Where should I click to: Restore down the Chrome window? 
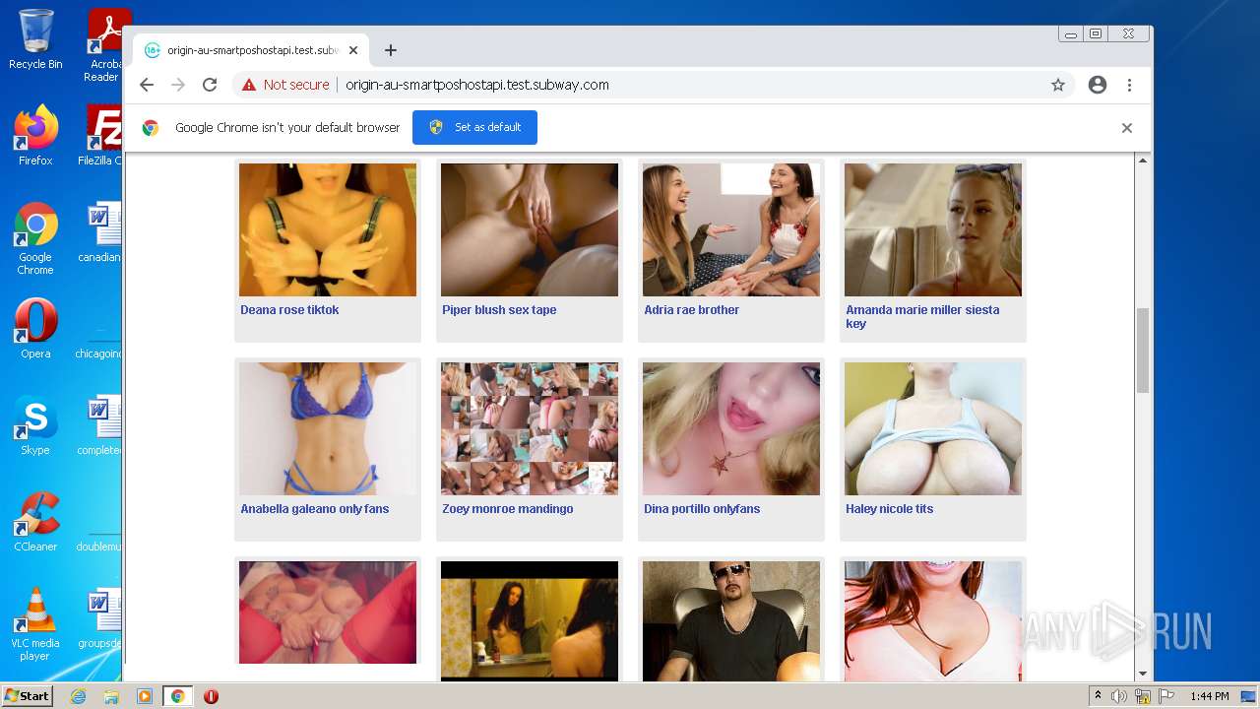1096,34
